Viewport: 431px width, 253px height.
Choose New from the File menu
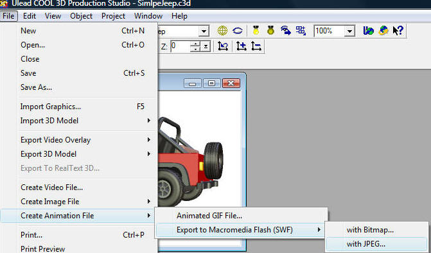pyautogui.click(x=80, y=31)
